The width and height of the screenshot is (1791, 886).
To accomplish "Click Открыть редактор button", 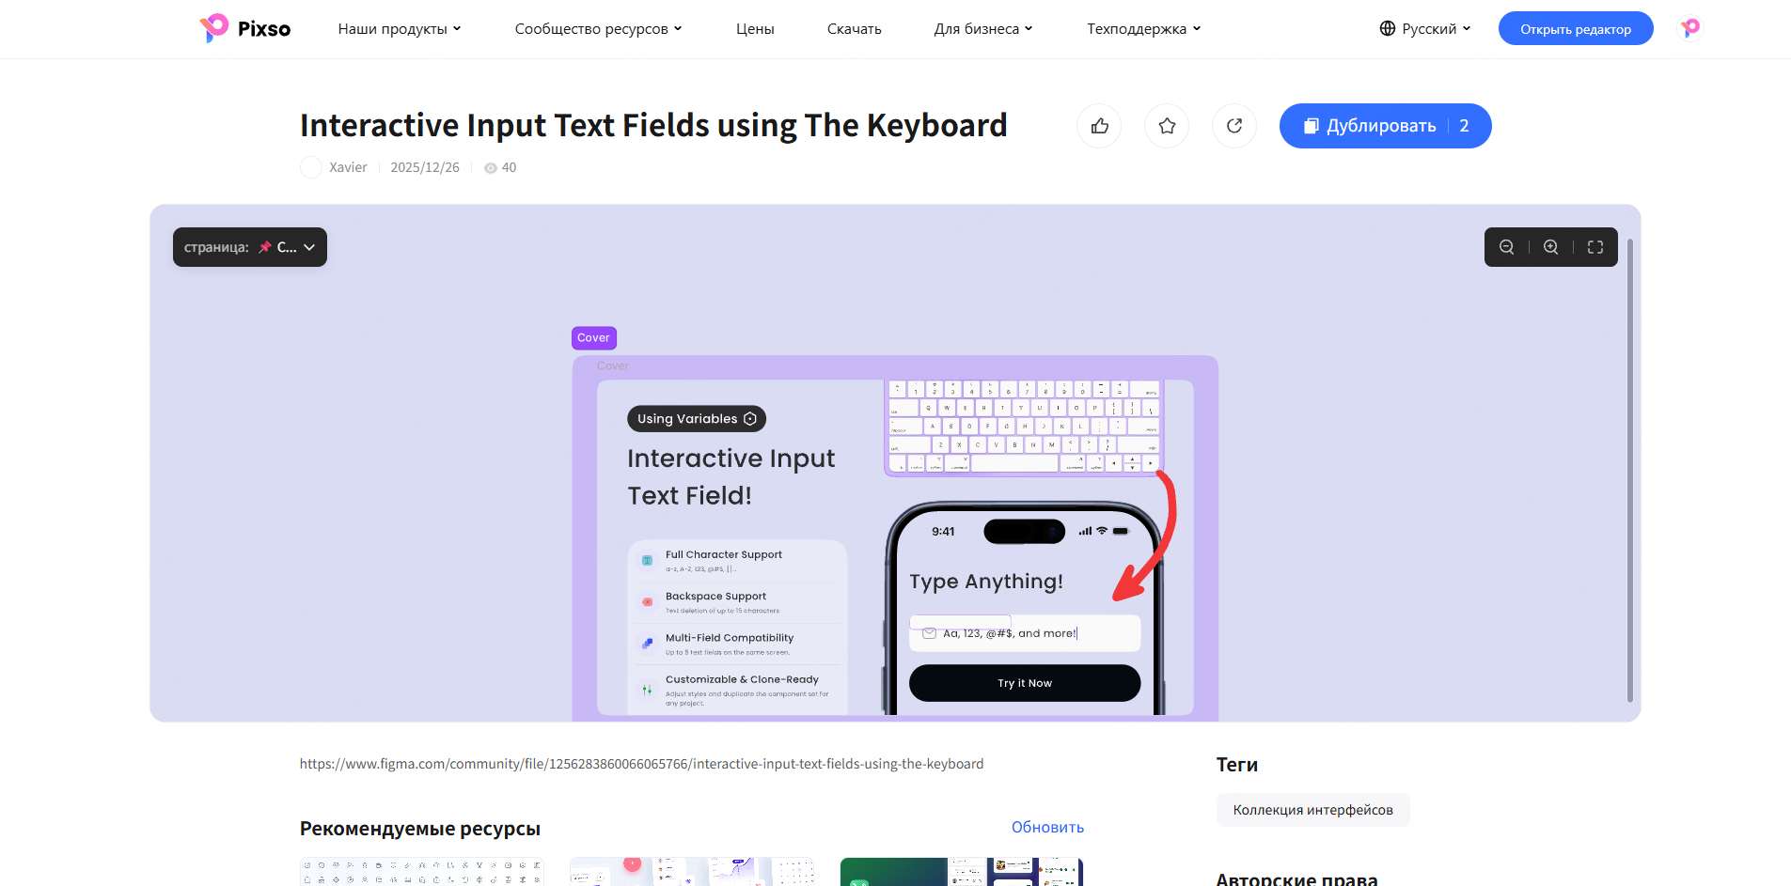I will [1576, 28].
